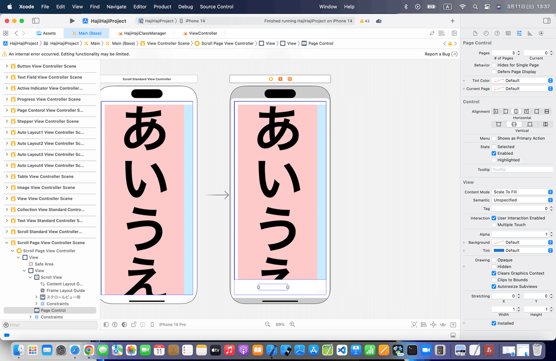Go back in editor history

[16, 33]
